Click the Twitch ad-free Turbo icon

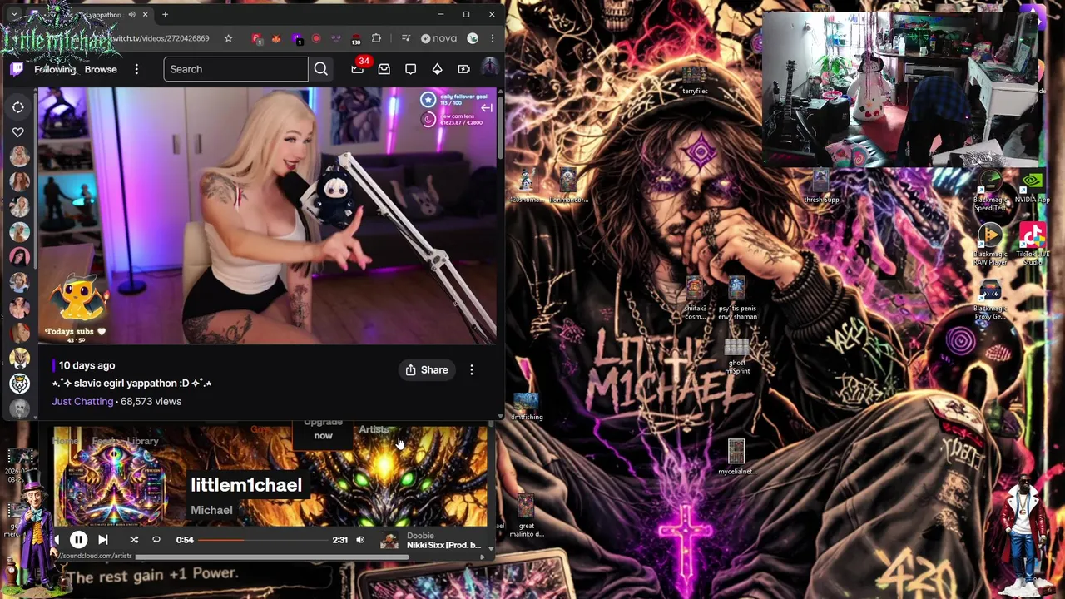click(x=463, y=69)
